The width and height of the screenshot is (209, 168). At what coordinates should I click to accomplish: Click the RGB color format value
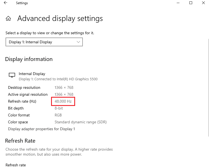tap(58, 115)
